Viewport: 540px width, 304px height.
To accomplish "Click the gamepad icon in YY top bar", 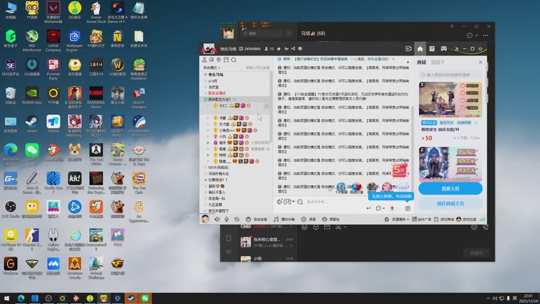I will [x=443, y=49].
